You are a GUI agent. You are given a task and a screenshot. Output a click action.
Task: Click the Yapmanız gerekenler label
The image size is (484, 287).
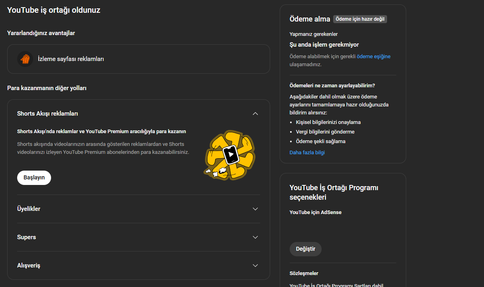click(314, 34)
